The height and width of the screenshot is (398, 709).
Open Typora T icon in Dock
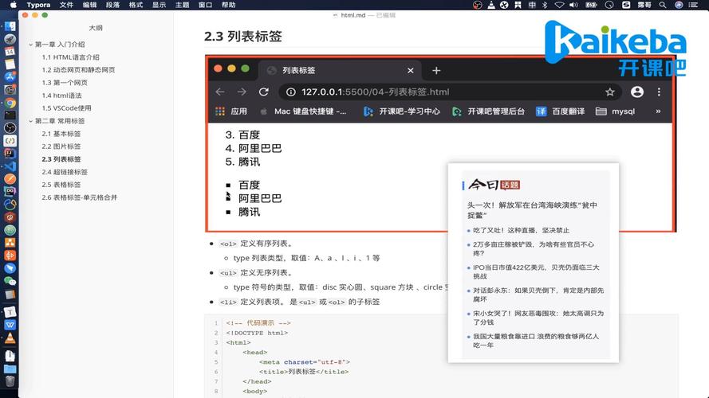click(10, 312)
